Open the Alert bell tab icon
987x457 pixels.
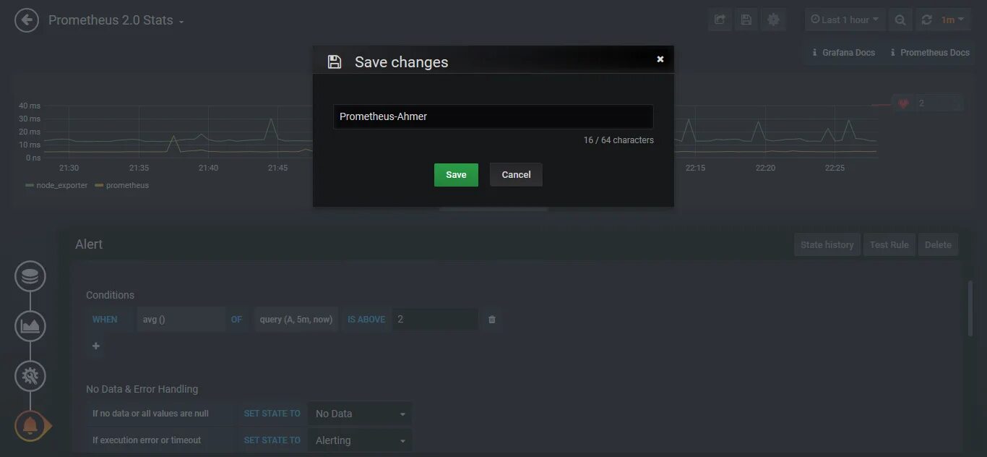(x=30, y=426)
